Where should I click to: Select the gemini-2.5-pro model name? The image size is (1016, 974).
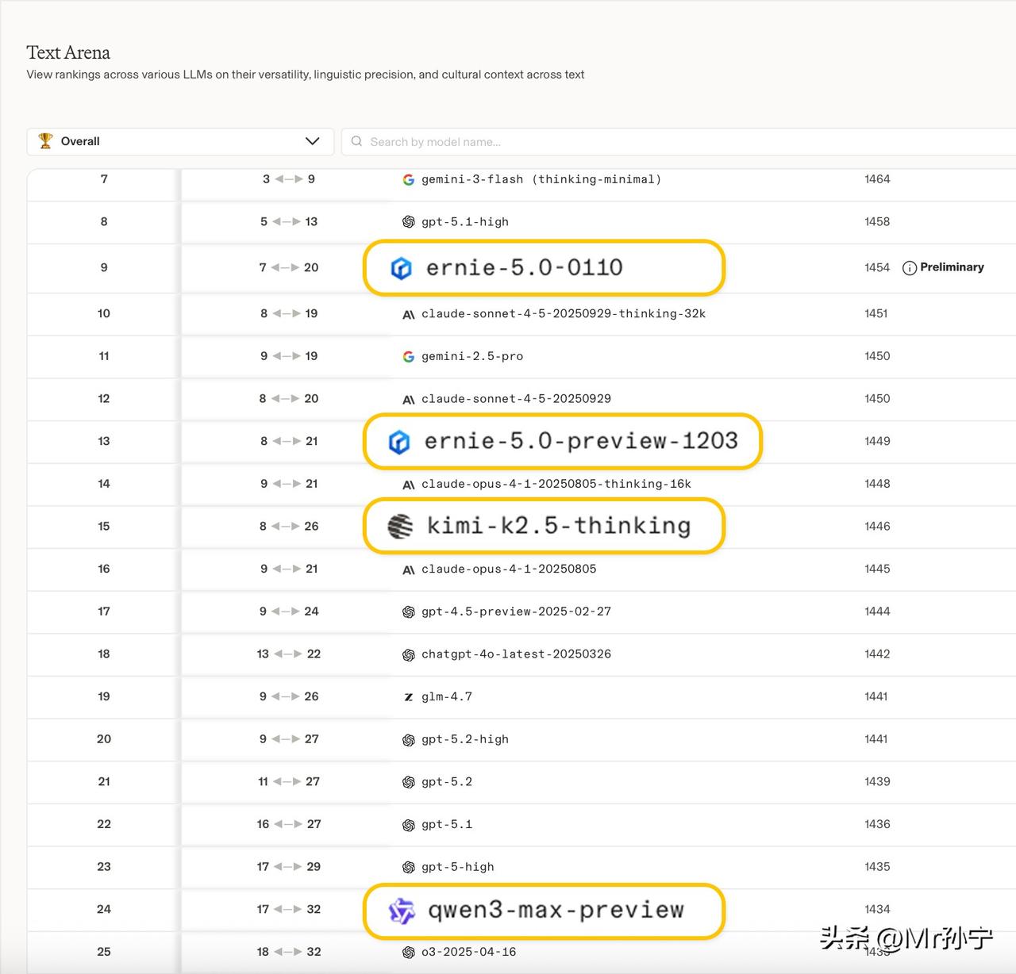pos(472,356)
